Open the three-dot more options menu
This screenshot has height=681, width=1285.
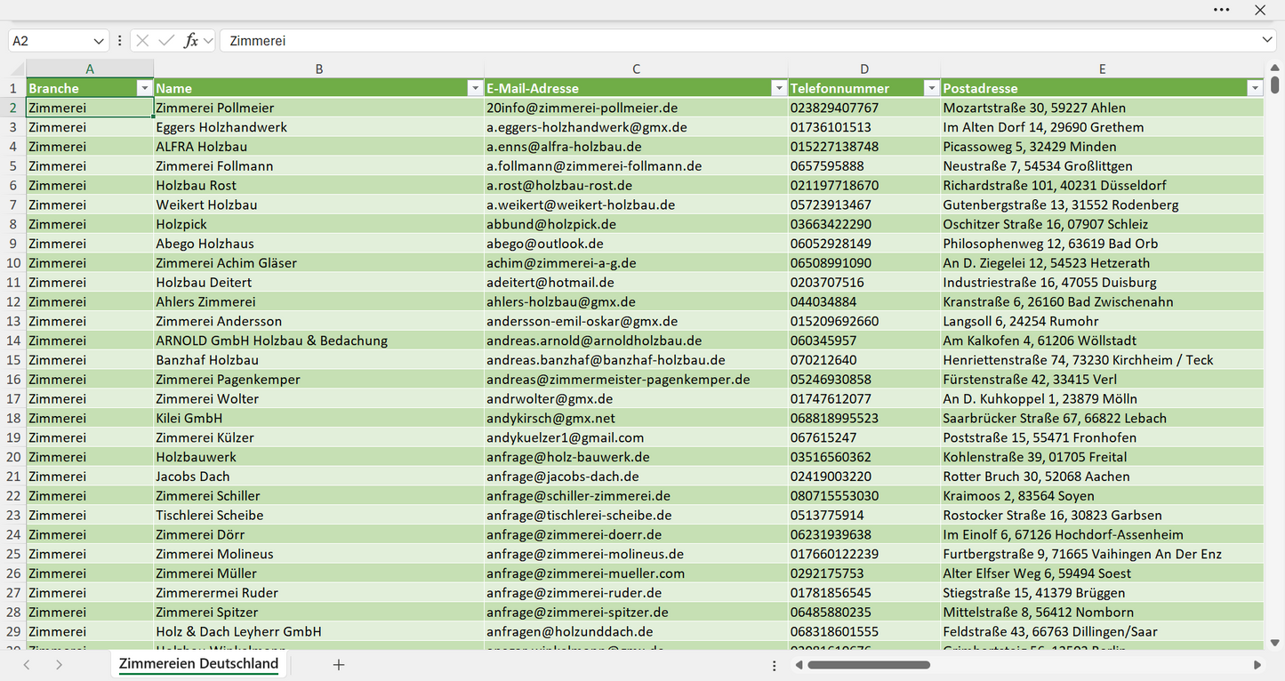pos(1221,10)
